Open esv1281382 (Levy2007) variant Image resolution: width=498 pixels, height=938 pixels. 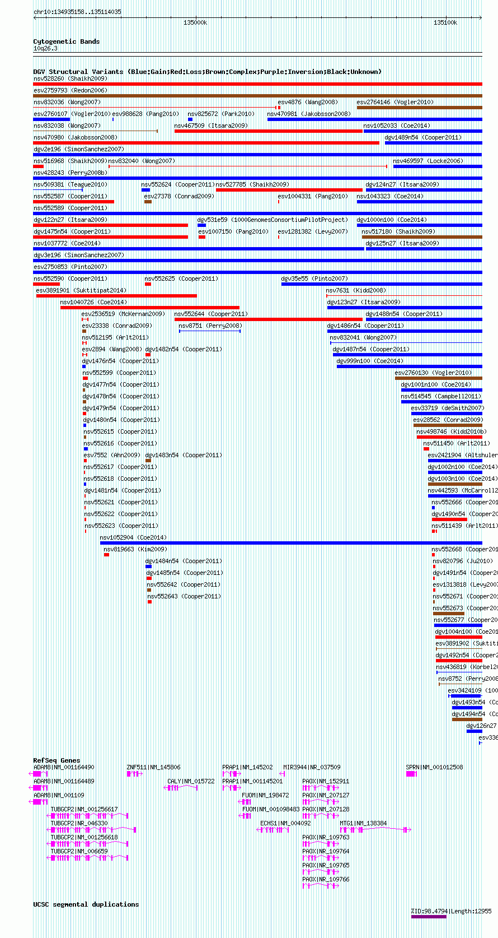(x=313, y=231)
